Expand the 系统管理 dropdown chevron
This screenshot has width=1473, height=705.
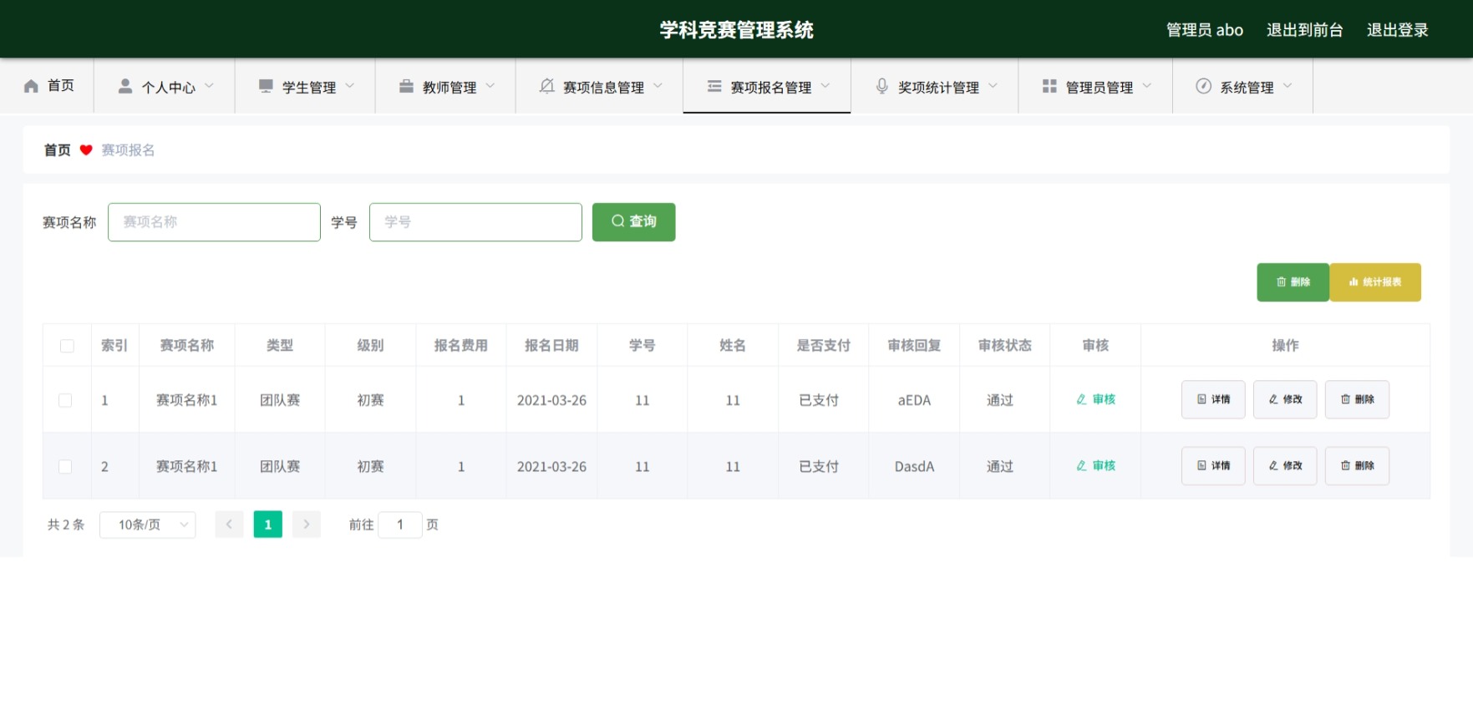click(x=1287, y=86)
